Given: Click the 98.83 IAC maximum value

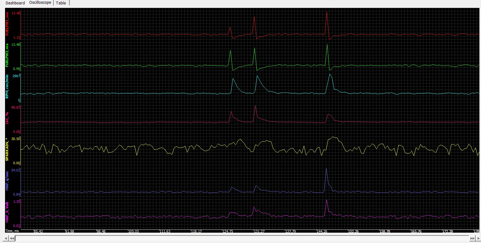Looking at the screenshot, I should point(16,107).
